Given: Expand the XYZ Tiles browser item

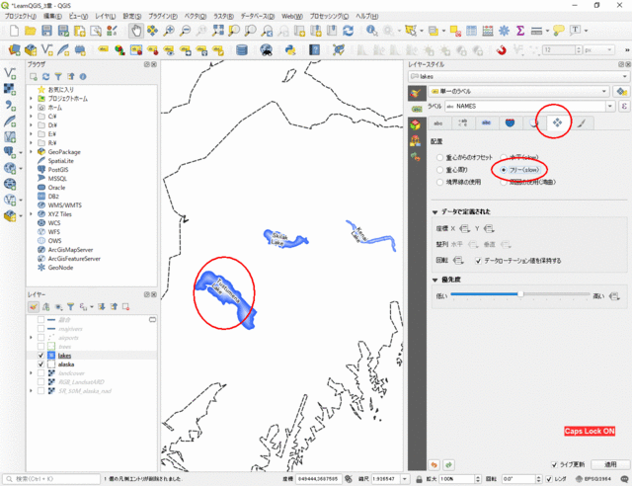Looking at the screenshot, I should pyautogui.click(x=31, y=214).
